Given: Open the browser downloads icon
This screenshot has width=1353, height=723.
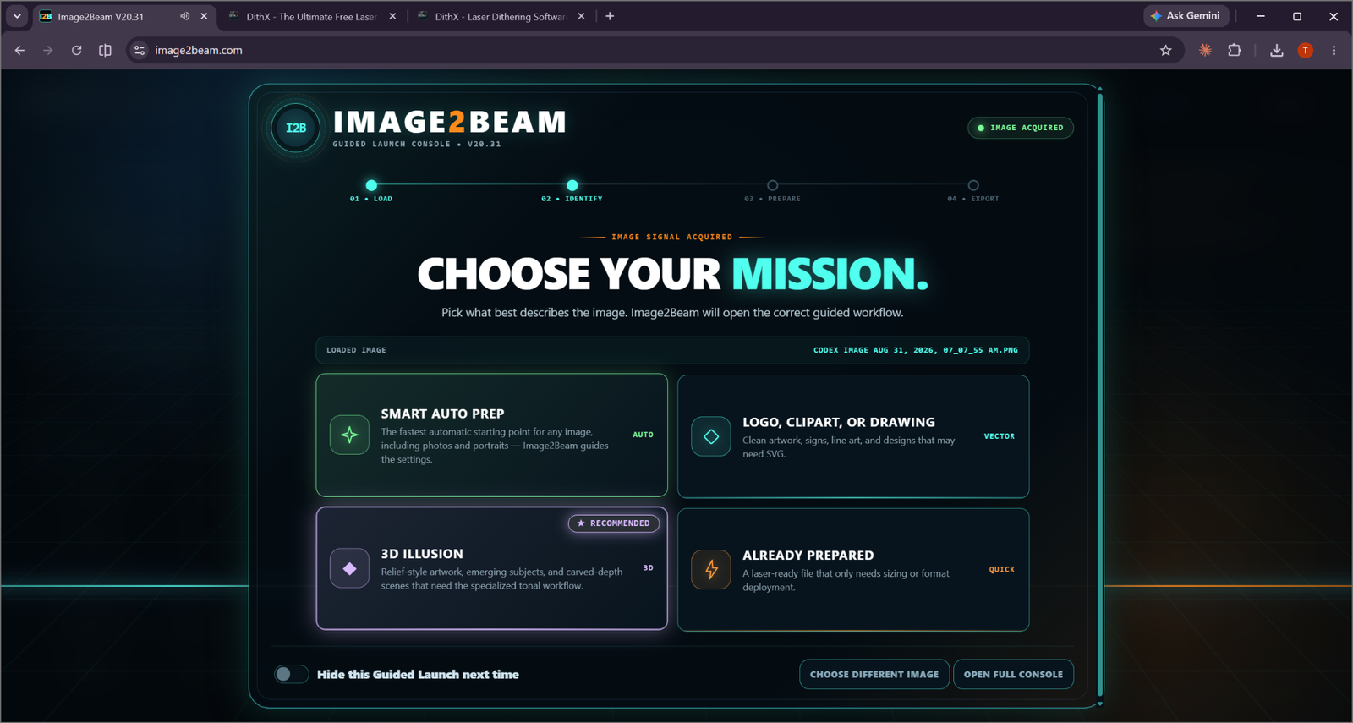Looking at the screenshot, I should tap(1277, 51).
